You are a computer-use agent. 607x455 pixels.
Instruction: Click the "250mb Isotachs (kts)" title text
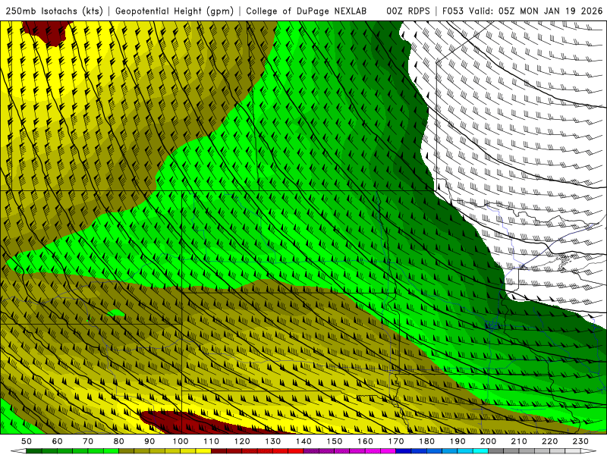coord(54,11)
